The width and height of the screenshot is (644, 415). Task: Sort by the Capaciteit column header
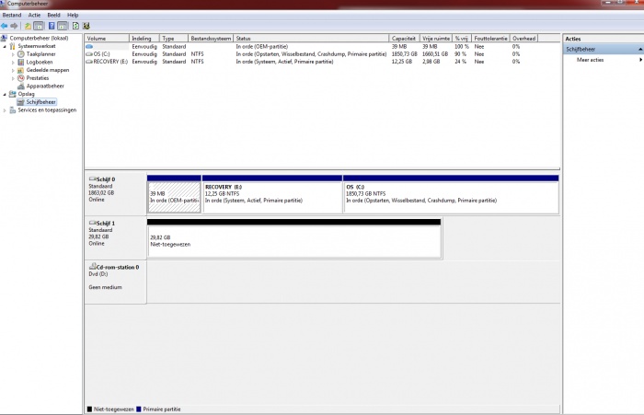(x=404, y=39)
